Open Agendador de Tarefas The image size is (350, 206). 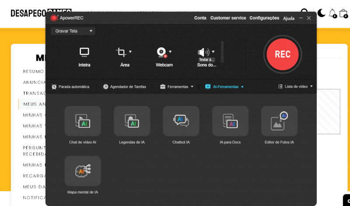[x=125, y=87]
